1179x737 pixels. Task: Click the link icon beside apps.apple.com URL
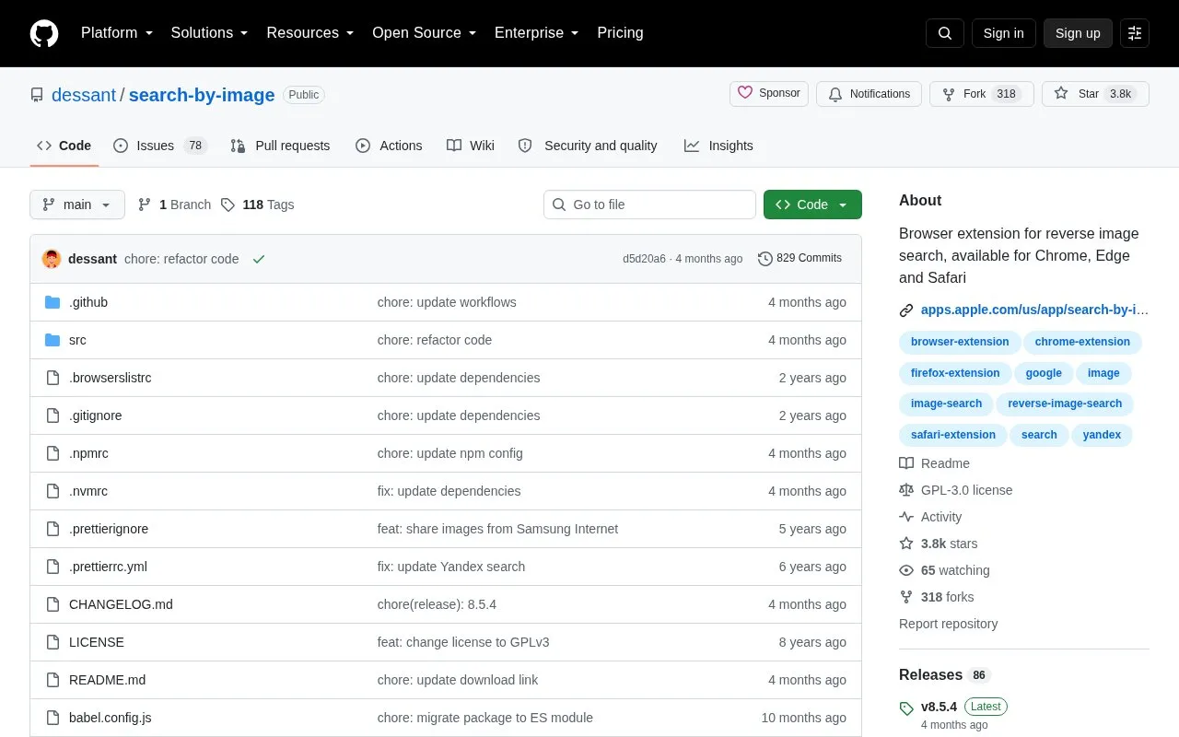tap(906, 310)
